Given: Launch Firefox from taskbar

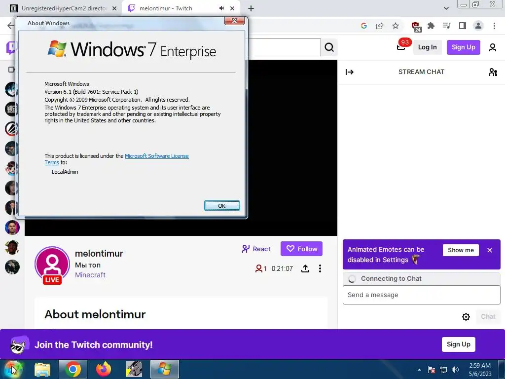Looking at the screenshot, I should tap(103, 369).
